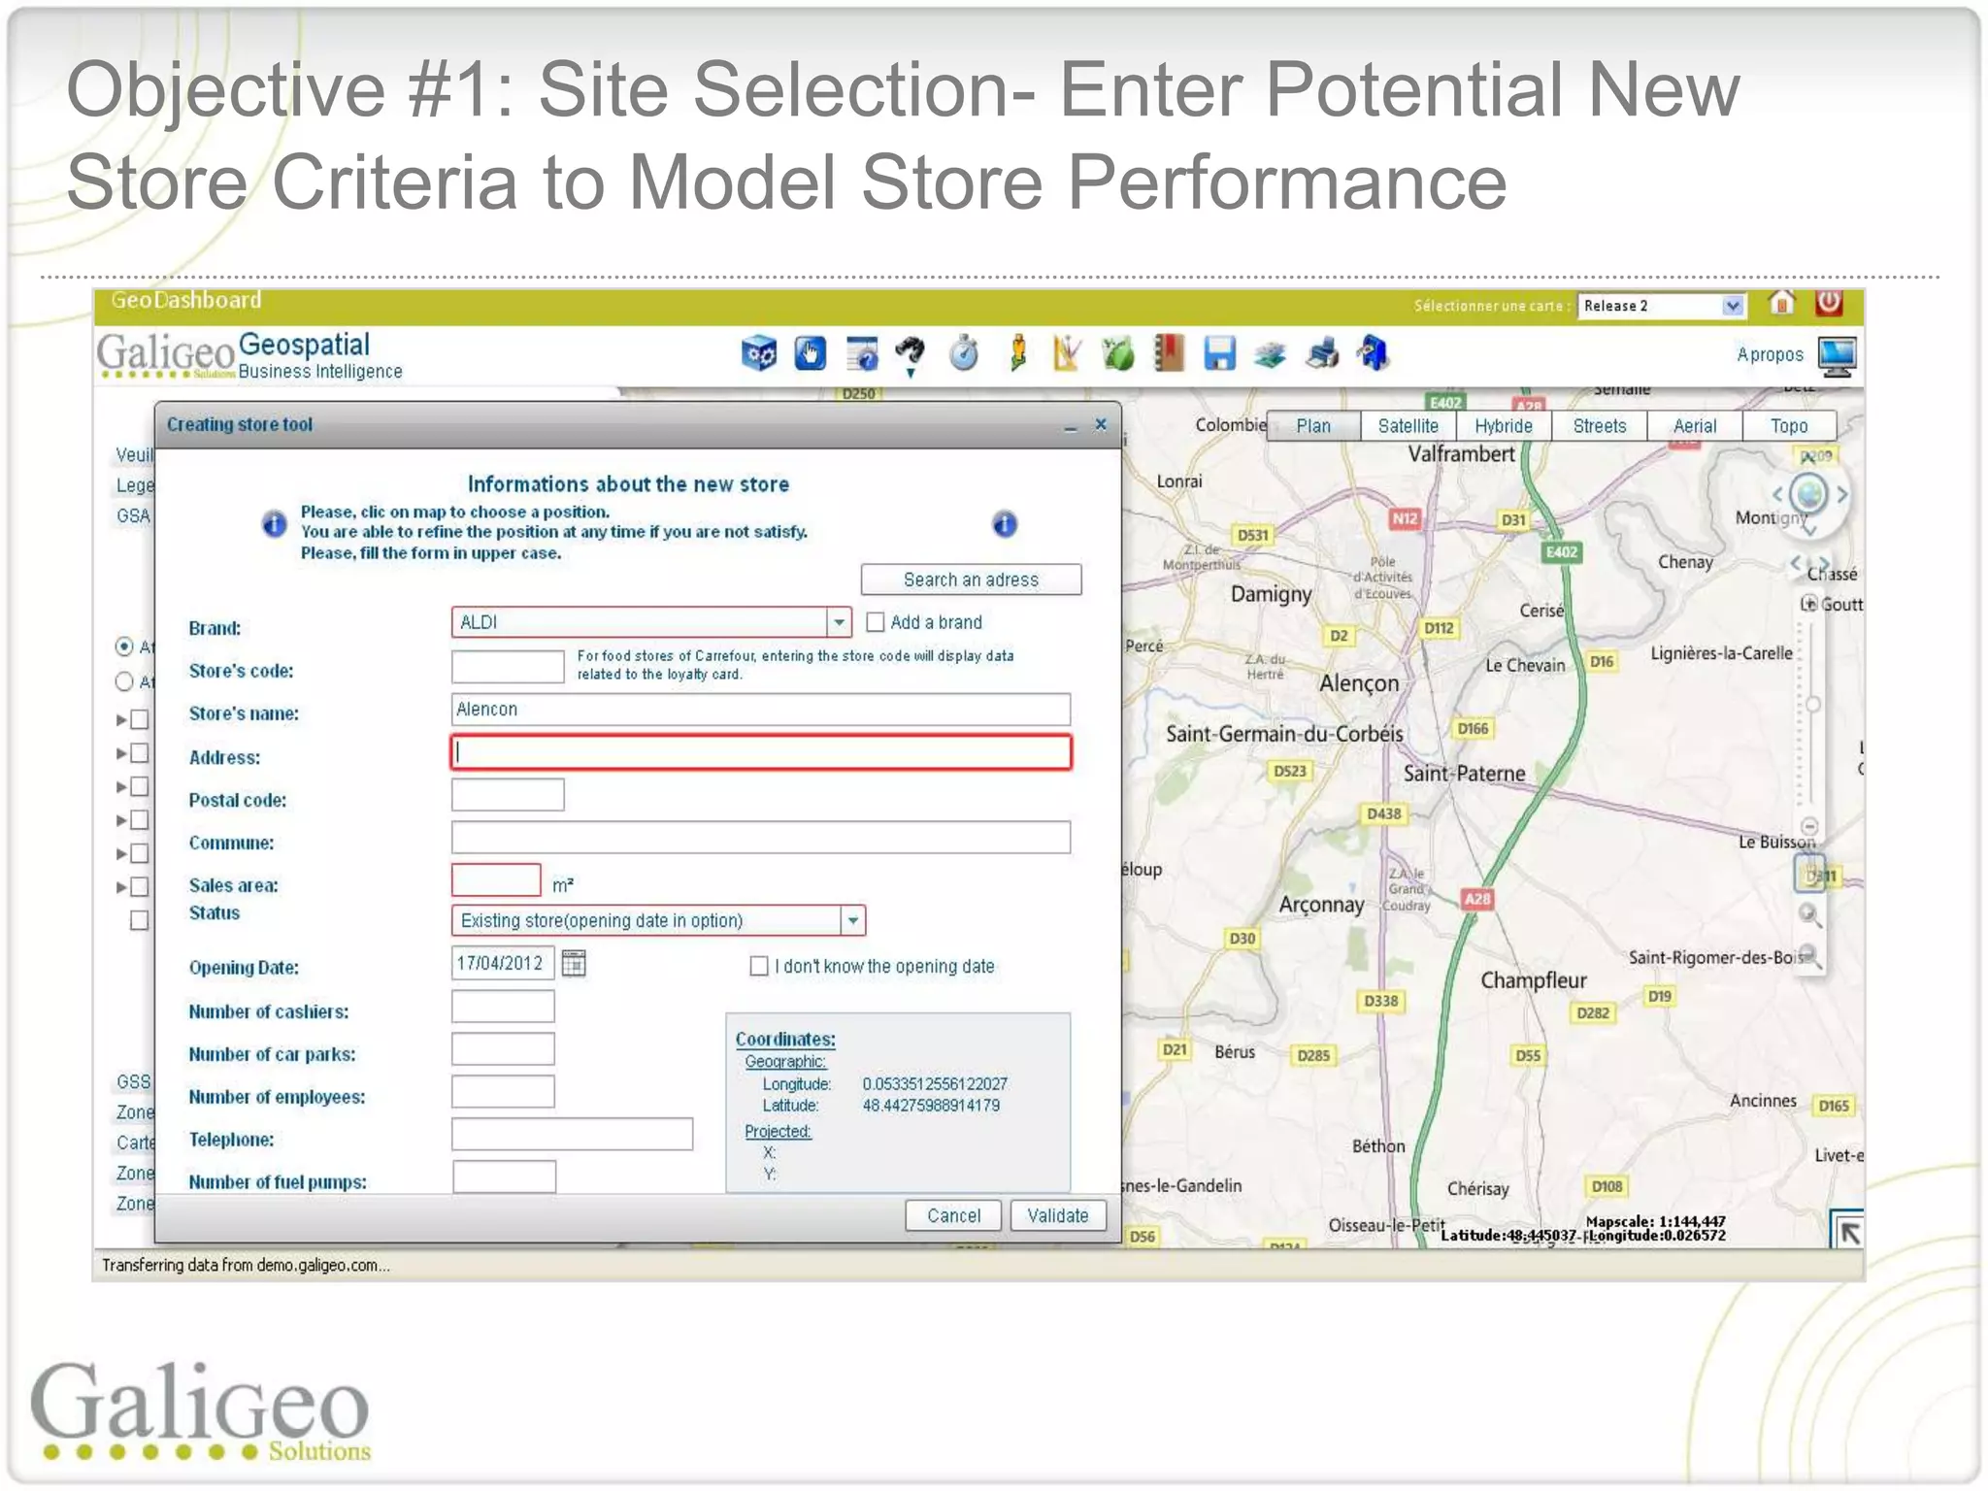Focus the Address input field
1988x1491 pixels.
point(761,752)
